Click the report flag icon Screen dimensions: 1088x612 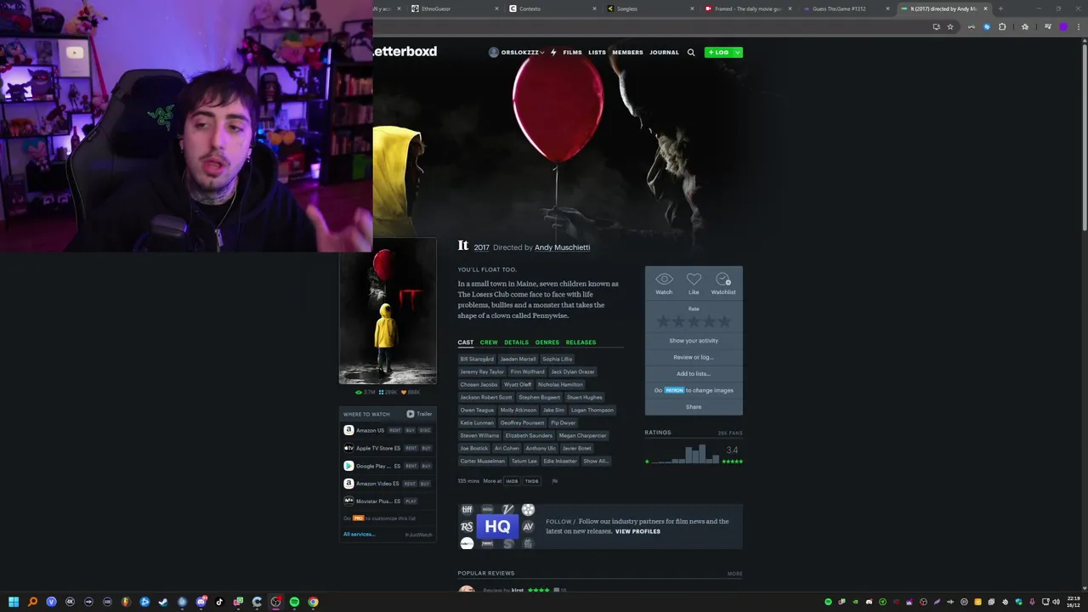(555, 481)
